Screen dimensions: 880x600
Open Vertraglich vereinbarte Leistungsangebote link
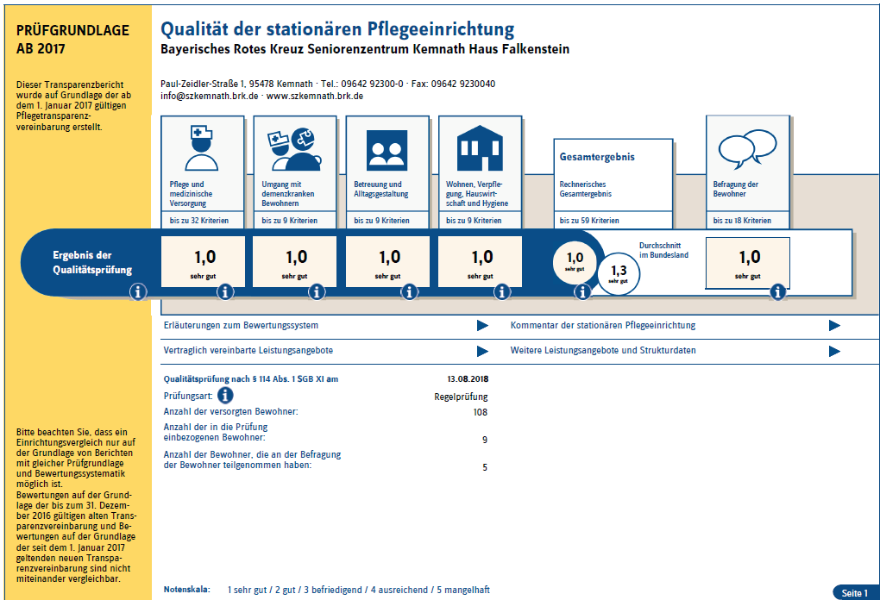click(x=248, y=351)
